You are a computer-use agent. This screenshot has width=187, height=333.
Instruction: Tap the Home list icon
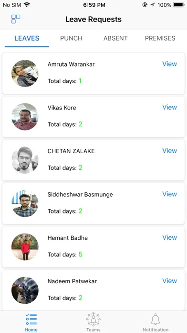[x=31, y=319]
